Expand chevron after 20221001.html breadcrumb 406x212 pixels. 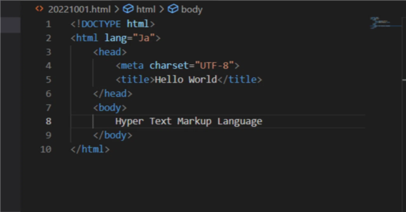pyautogui.click(x=117, y=9)
